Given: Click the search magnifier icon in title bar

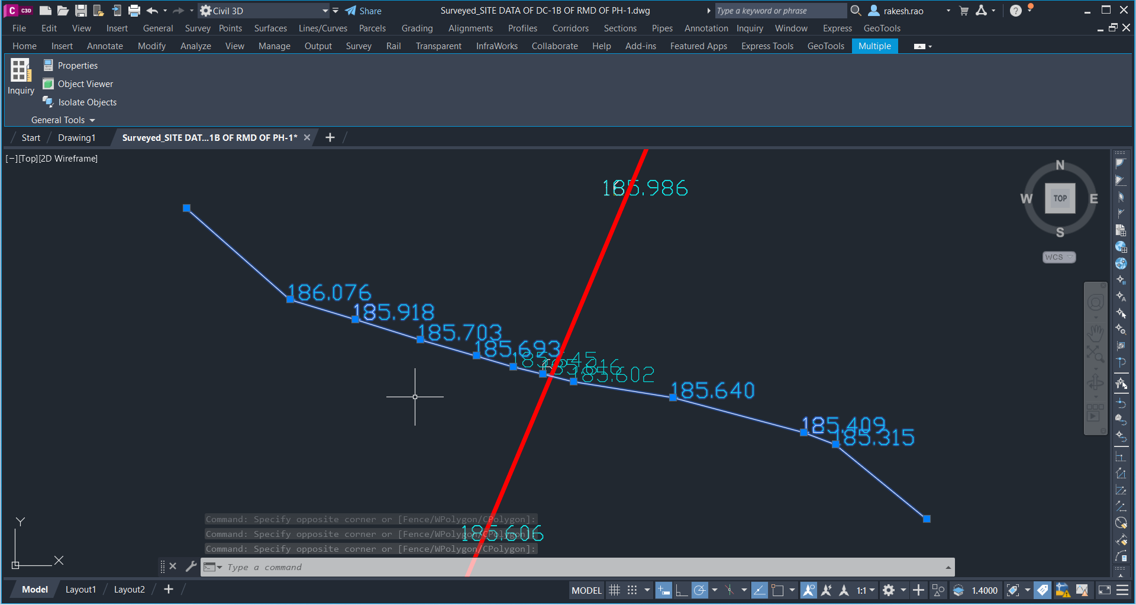Looking at the screenshot, I should pos(856,10).
